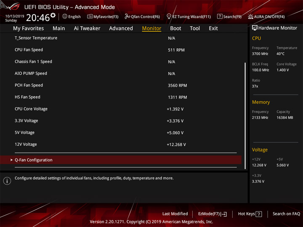Click the Hardware Monitor screen icon
The width and height of the screenshot is (303, 227).
(x=255, y=28)
